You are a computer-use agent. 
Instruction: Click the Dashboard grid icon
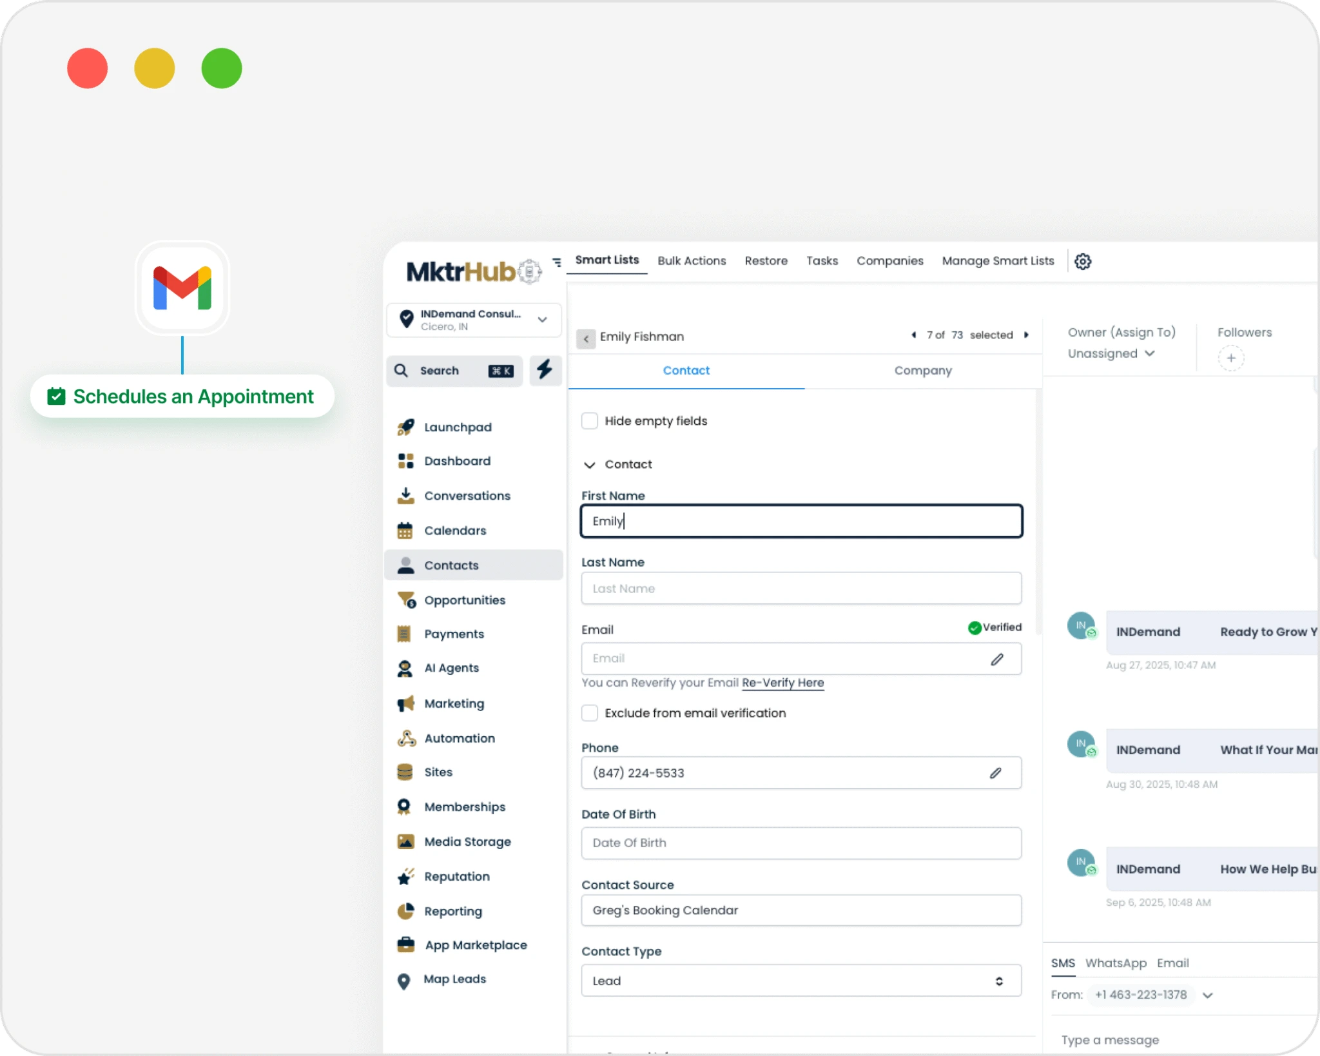[x=405, y=461]
